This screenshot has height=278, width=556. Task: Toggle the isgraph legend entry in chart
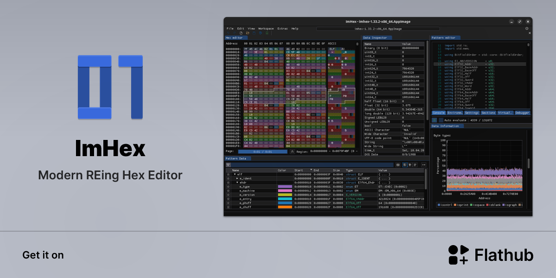510,204
